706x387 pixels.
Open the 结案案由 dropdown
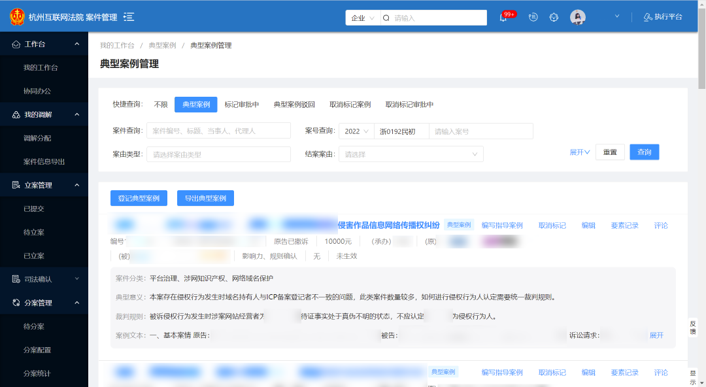coord(411,154)
